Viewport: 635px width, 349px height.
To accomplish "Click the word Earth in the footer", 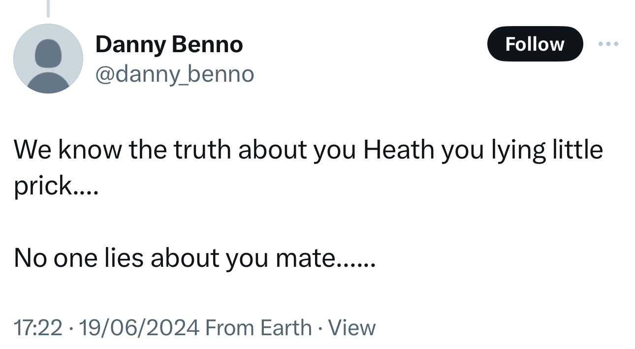I will coord(286,328).
